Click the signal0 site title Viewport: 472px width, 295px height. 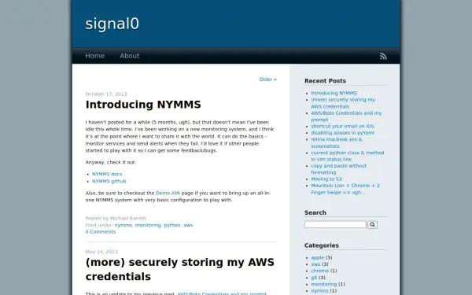coord(112,24)
